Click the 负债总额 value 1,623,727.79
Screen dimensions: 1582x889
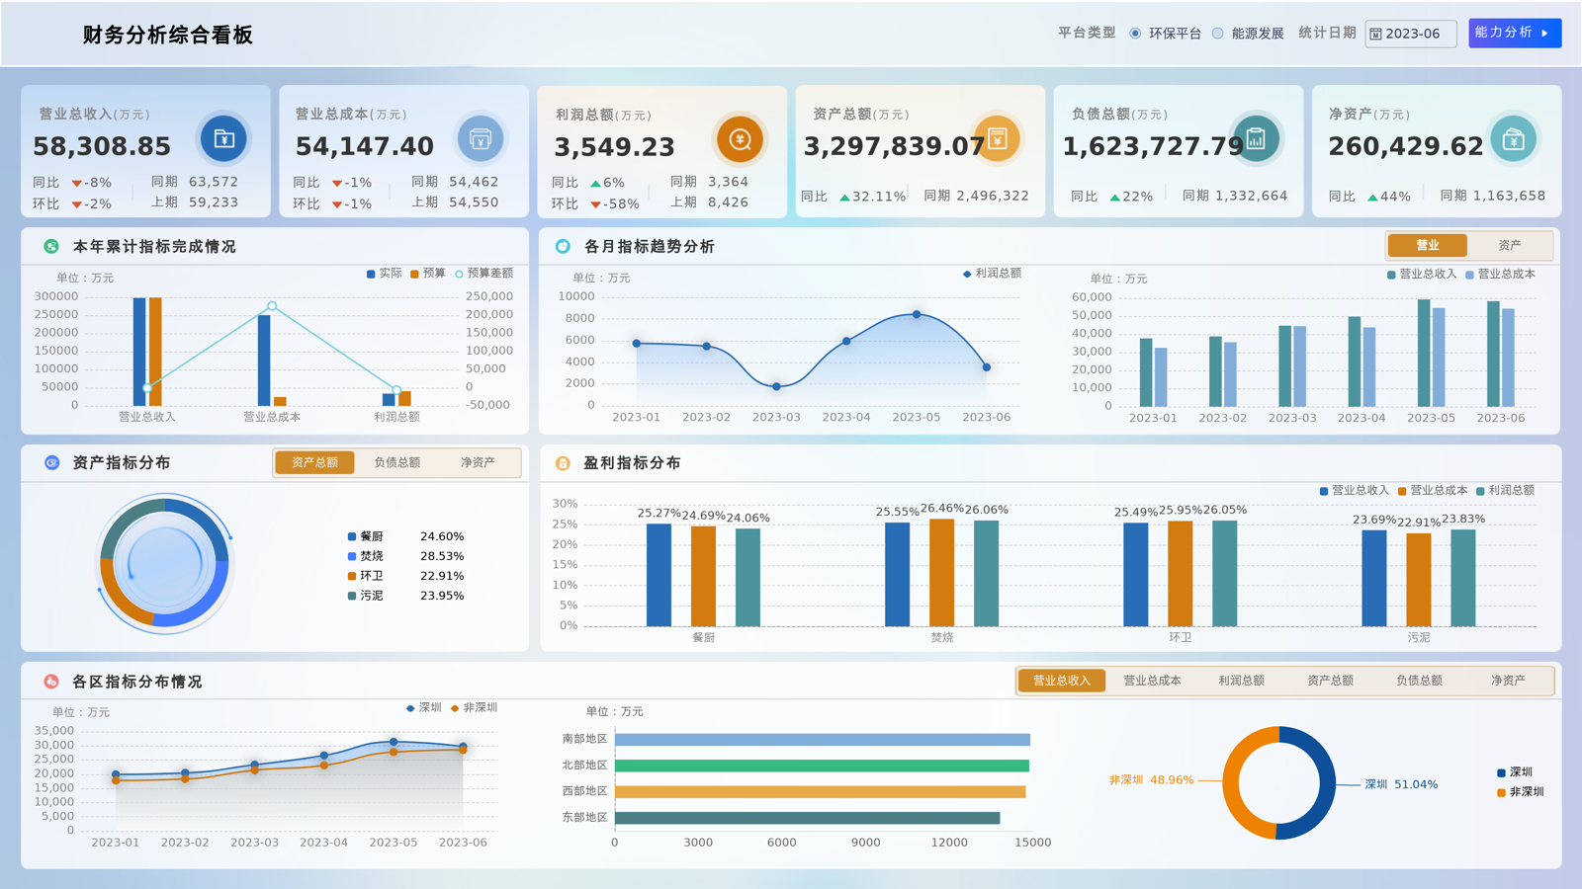point(1153,146)
